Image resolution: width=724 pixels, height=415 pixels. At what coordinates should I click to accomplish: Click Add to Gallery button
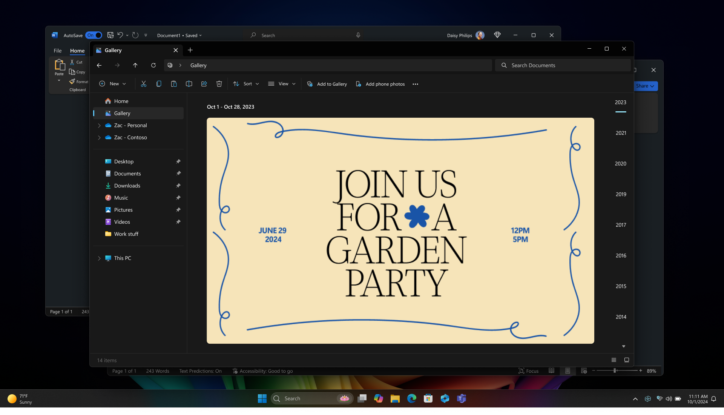[327, 84]
